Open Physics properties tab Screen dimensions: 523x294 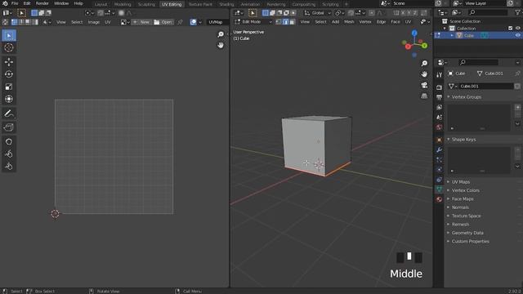439,170
